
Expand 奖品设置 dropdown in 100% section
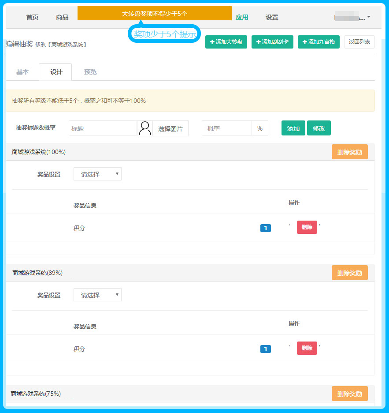(97, 174)
